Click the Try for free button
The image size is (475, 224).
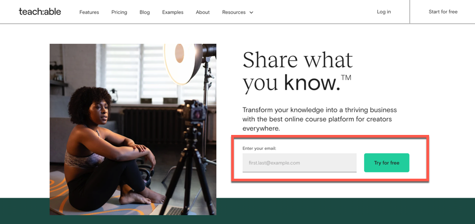(386, 163)
